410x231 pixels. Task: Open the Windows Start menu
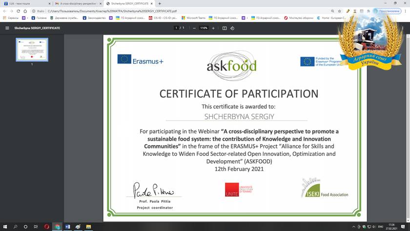[x=5, y=227]
